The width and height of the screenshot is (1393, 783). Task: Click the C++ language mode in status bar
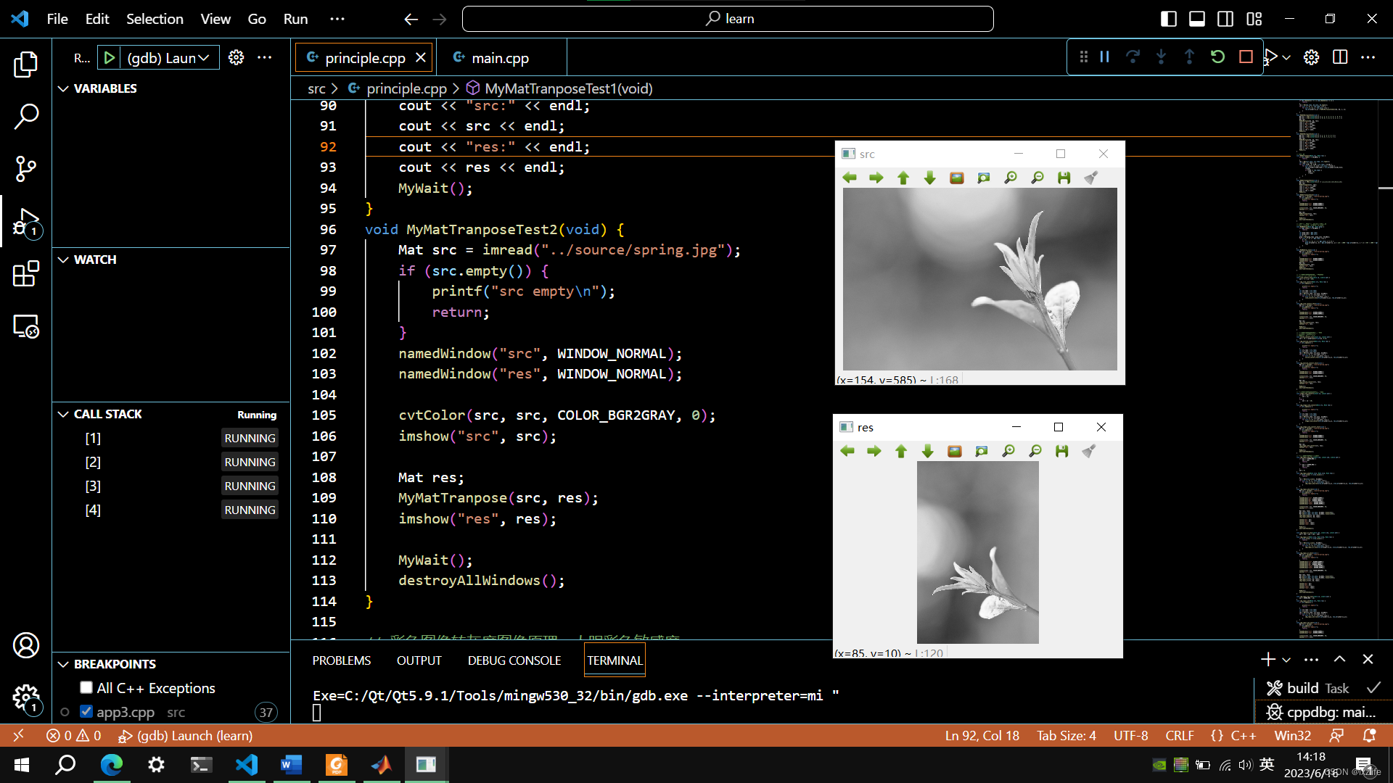tap(1242, 736)
